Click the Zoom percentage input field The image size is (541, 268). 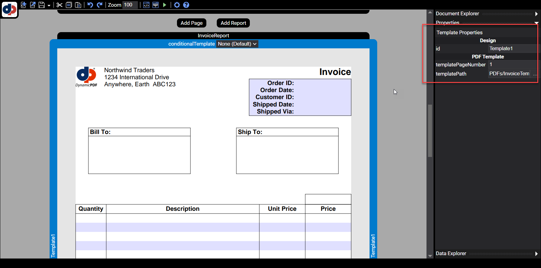coord(130,5)
